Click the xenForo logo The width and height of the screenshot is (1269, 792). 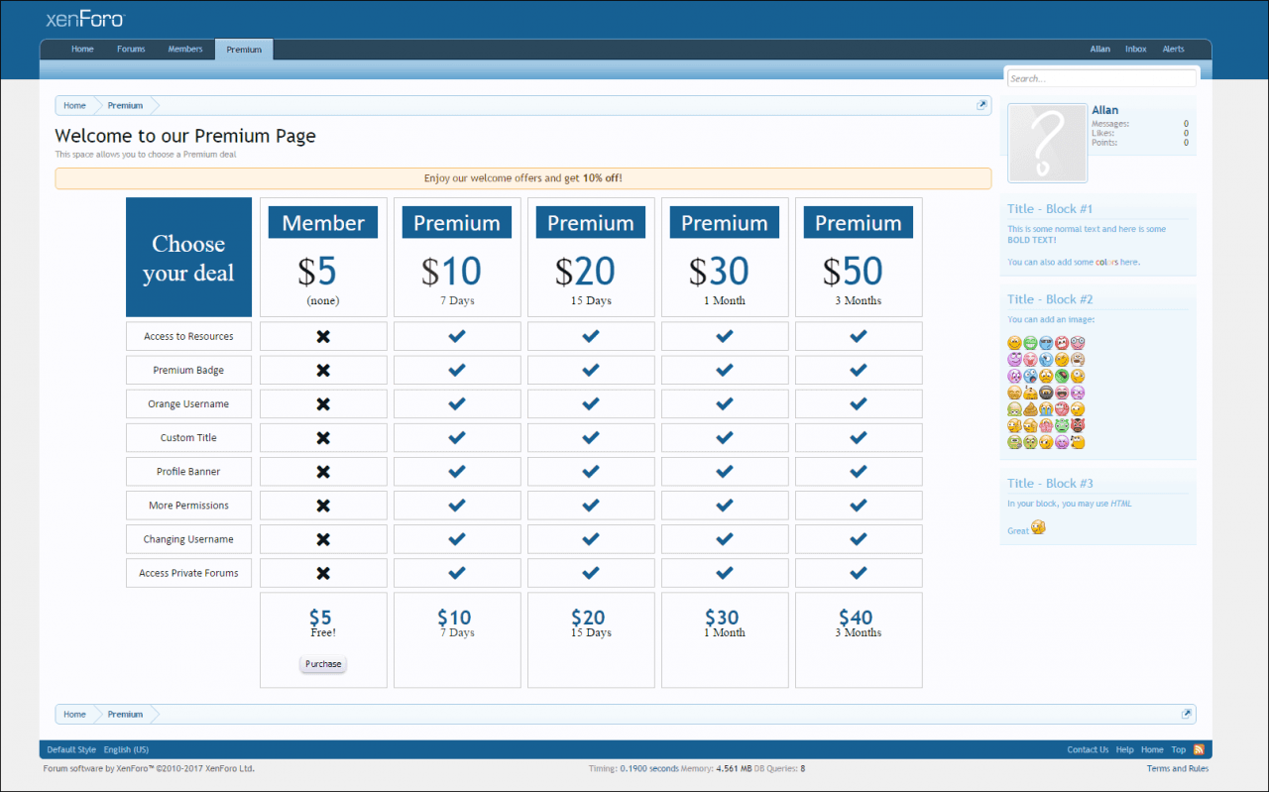85,19
